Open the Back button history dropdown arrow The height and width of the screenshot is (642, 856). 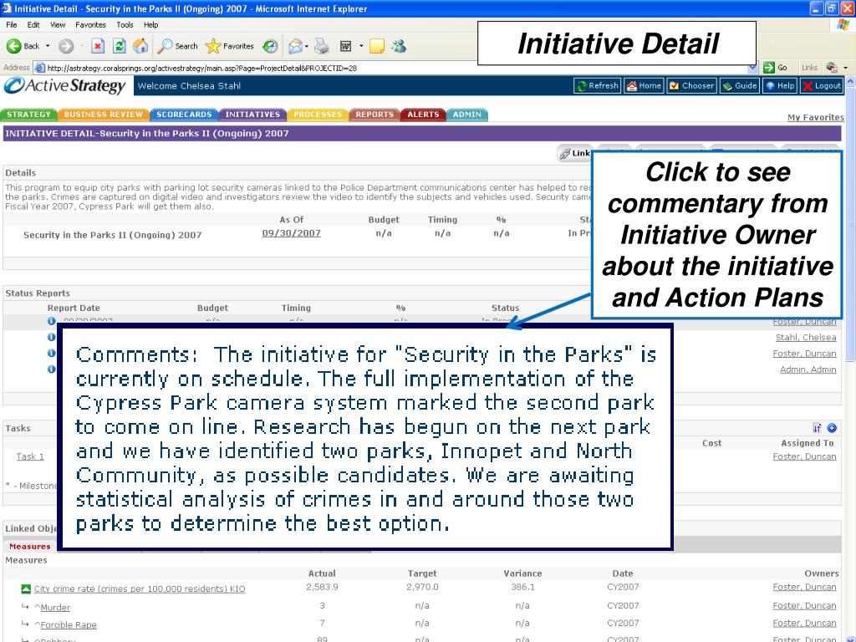[x=48, y=47]
